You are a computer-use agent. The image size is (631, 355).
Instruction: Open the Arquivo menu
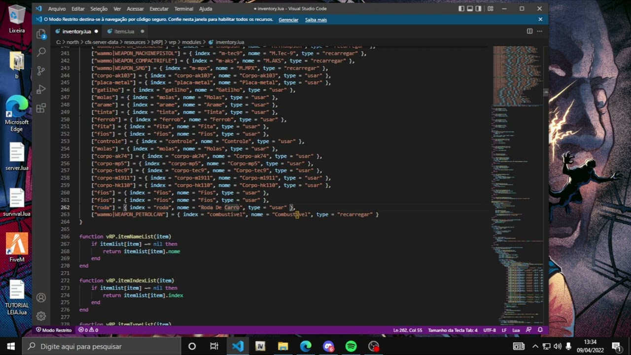click(57, 8)
